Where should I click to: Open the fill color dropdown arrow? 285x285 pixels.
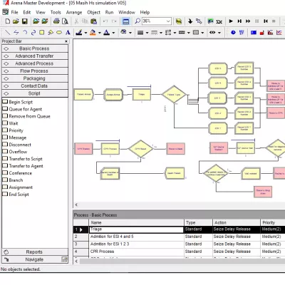(x=100, y=33)
